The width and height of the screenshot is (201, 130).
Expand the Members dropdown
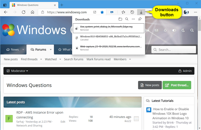click(x=130, y=59)
